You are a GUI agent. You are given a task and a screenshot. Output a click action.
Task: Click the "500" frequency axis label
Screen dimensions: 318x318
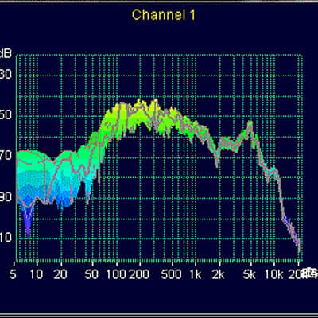coord(171,274)
